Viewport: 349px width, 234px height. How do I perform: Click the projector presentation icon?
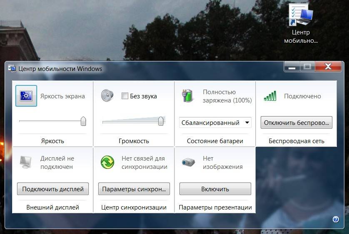pyautogui.click(x=188, y=162)
